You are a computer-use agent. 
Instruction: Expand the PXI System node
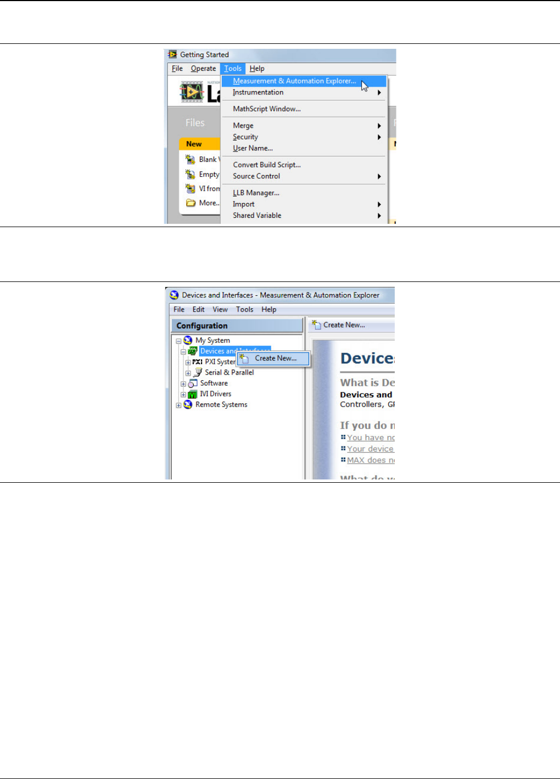[x=188, y=363]
